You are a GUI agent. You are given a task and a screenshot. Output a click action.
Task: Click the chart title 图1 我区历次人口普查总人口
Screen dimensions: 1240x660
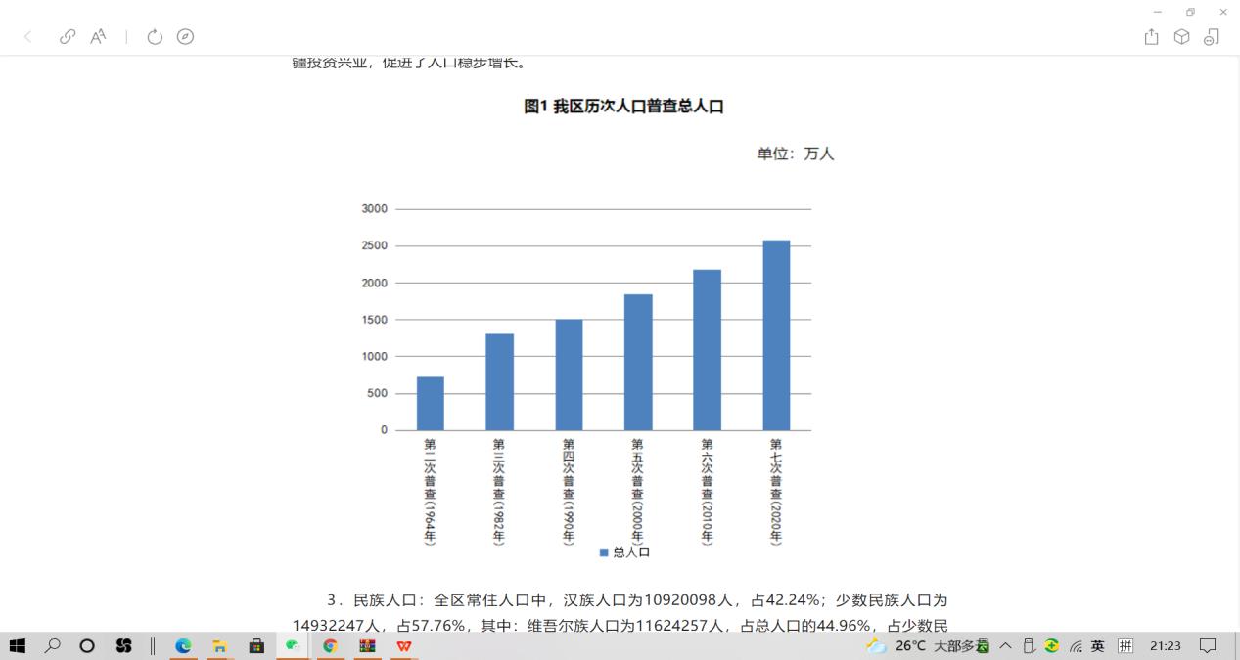pos(623,107)
